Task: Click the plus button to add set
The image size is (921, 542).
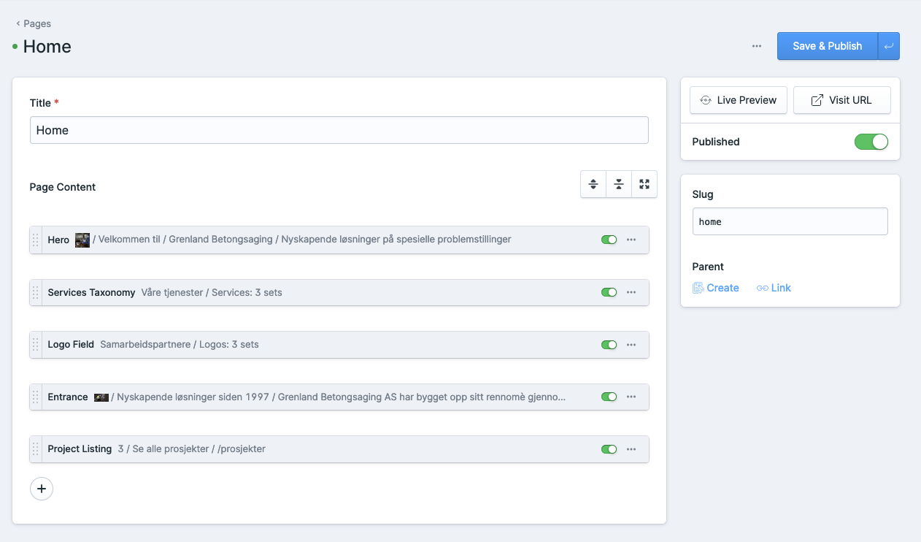Action: (x=42, y=489)
